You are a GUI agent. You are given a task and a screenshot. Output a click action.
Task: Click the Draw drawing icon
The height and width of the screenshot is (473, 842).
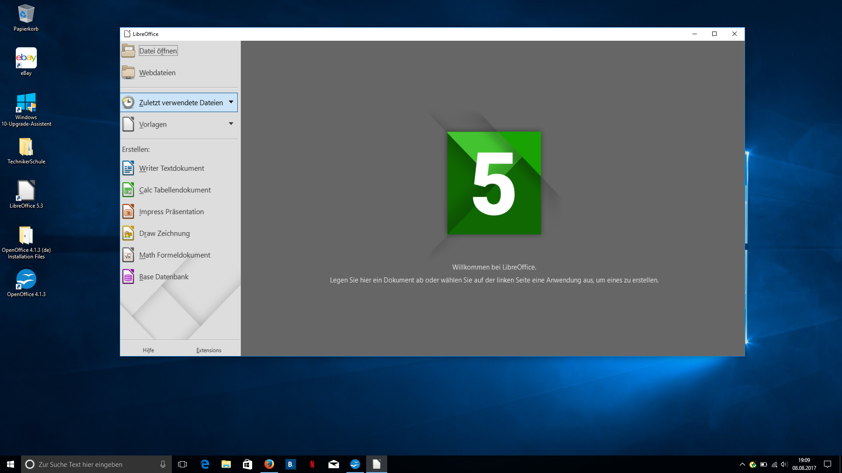click(128, 233)
